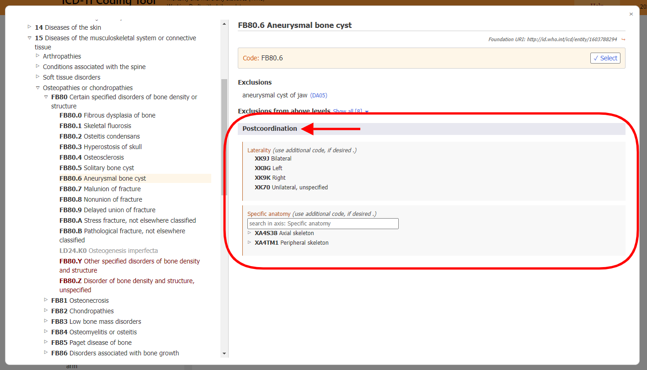This screenshot has width=647, height=370.
Task: Expand the Soft tissue disorders node
Action: pos(37,77)
